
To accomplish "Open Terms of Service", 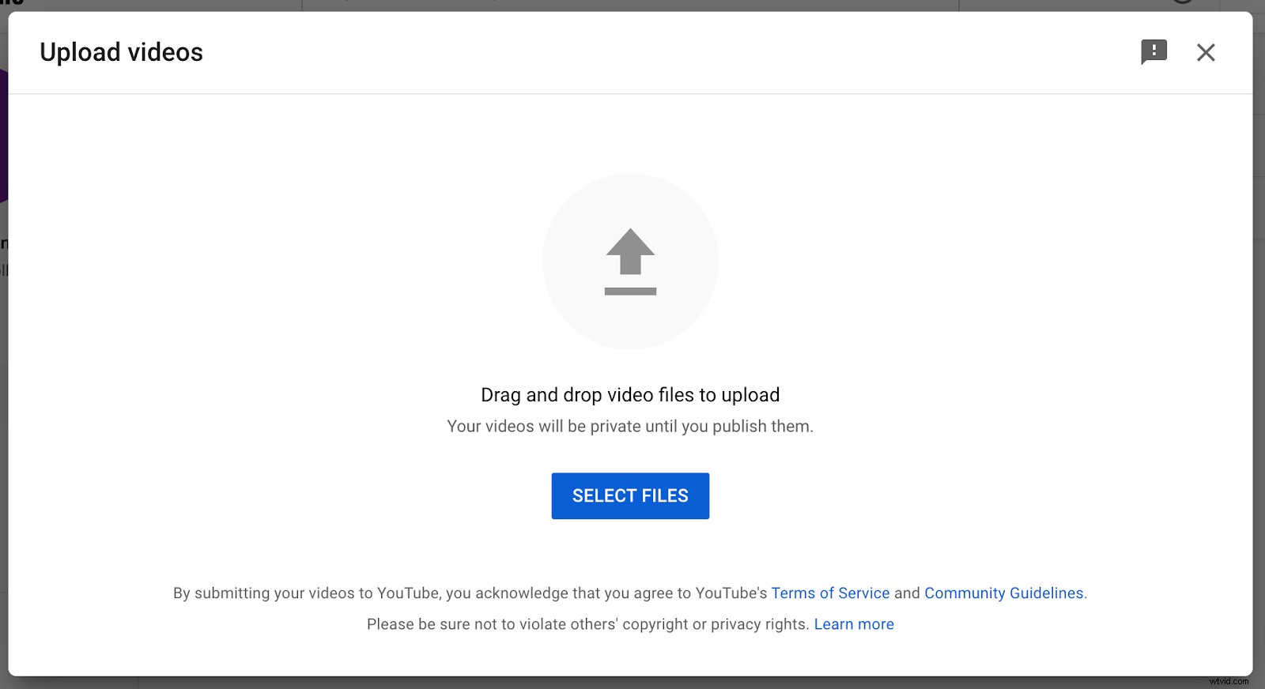I will (x=829, y=593).
